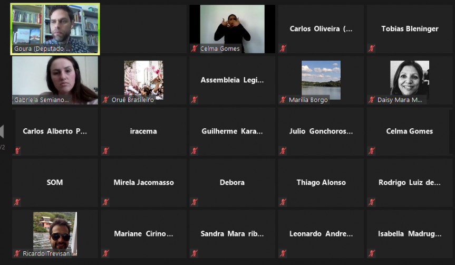The height and width of the screenshot is (265, 455).
Task: Select Celma Gomes sign interpreter video
Action: (x=232, y=29)
